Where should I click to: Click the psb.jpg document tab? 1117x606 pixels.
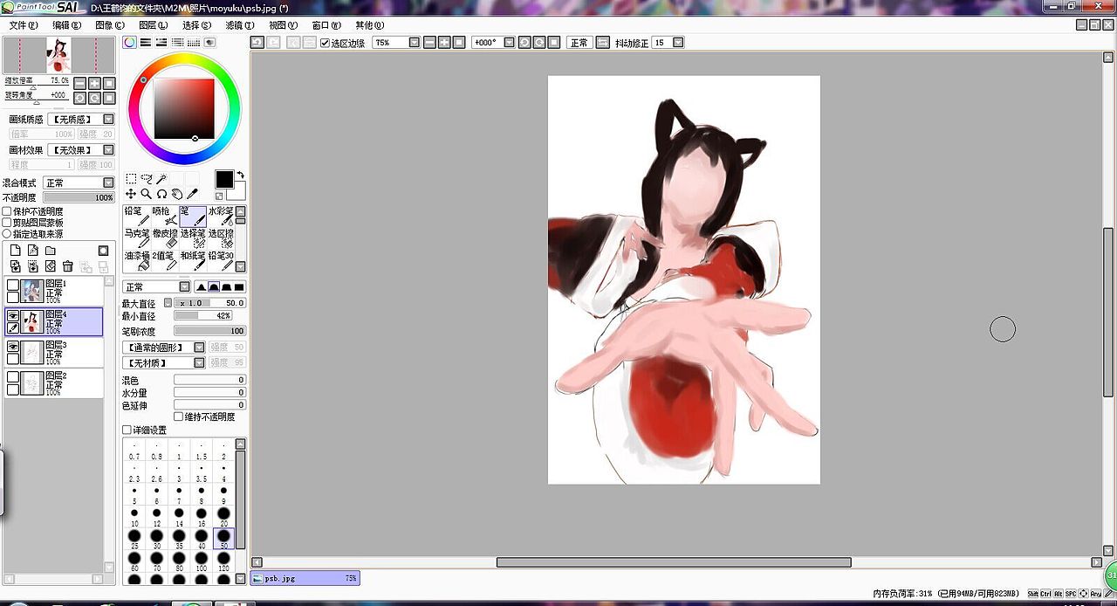pos(305,578)
